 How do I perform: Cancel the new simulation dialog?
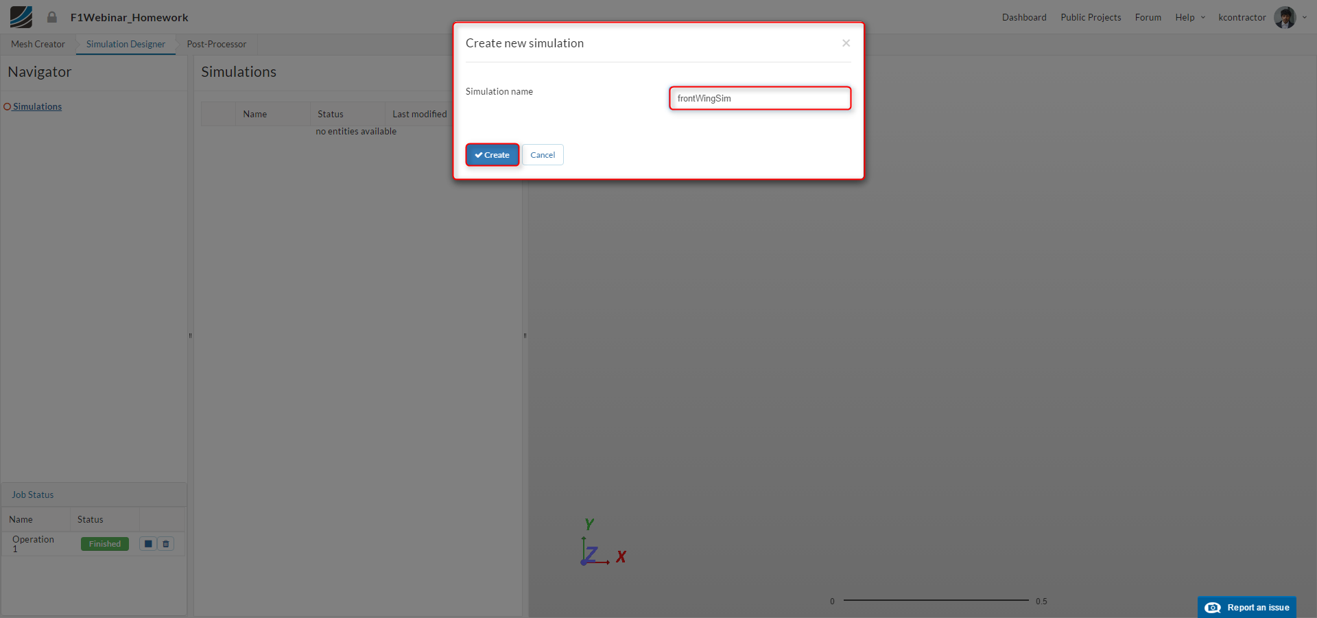(x=543, y=155)
